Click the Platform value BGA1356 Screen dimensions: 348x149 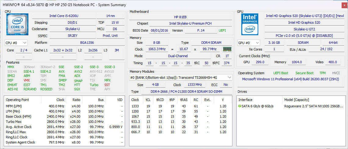coord(87,43)
